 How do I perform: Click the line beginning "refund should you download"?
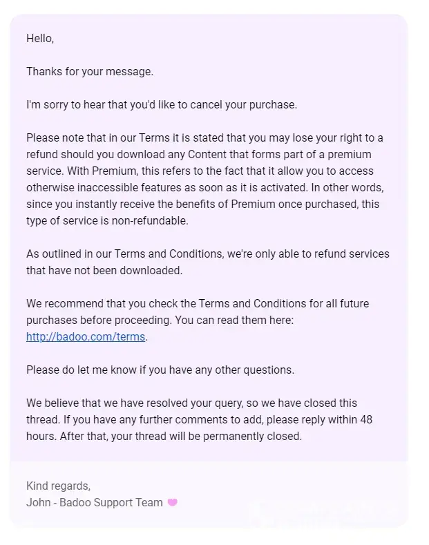pyautogui.click(x=198, y=155)
